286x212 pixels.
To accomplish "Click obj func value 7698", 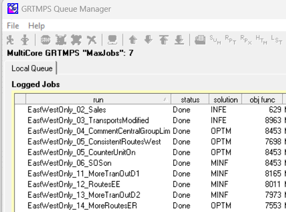I will coord(273,142).
